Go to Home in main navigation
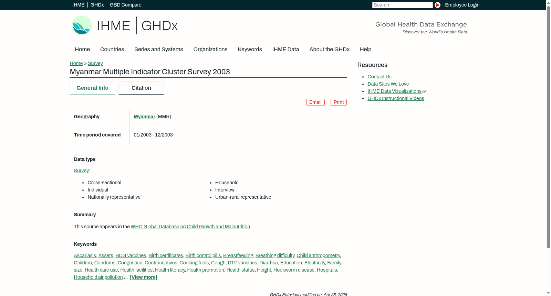The height and width of the screenshot is (296, 551). [x=82, y=50]
